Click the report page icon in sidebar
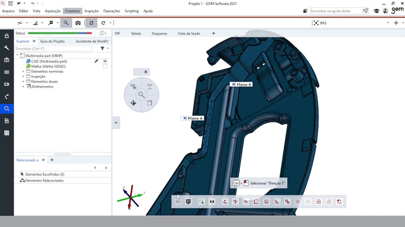 7,121
